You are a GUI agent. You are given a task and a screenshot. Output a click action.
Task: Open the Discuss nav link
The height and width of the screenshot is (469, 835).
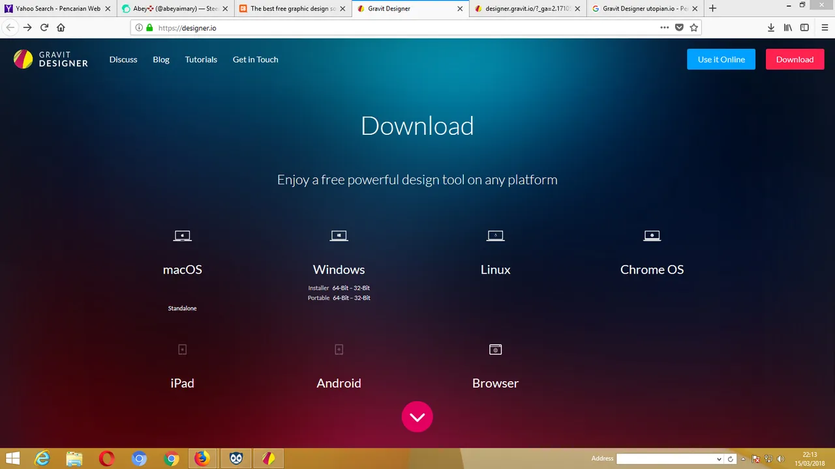click(x=123, y=59)
